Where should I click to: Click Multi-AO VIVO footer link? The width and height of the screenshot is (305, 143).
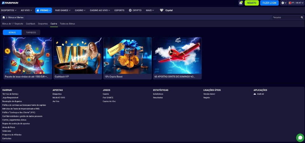click(59, 98)
